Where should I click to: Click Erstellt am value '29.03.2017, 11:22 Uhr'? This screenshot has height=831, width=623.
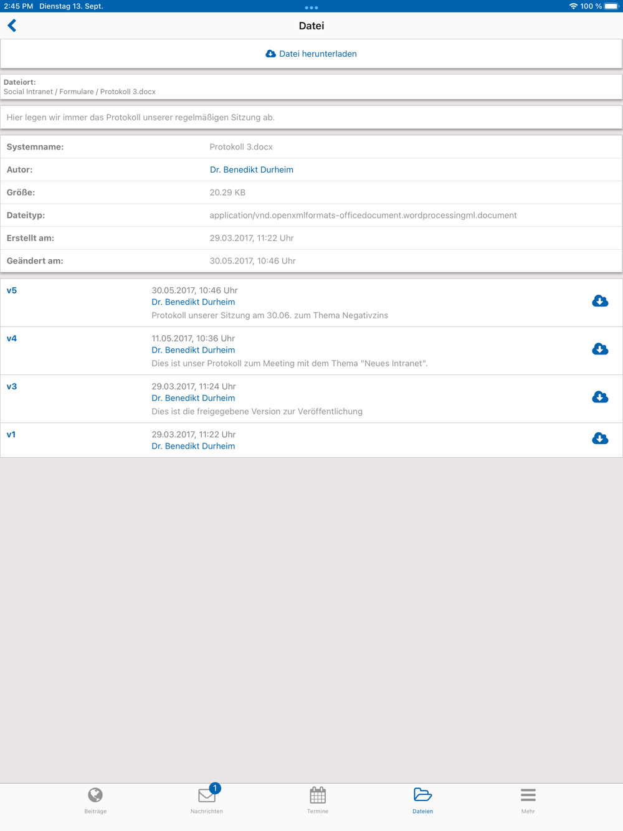point(252,238)
